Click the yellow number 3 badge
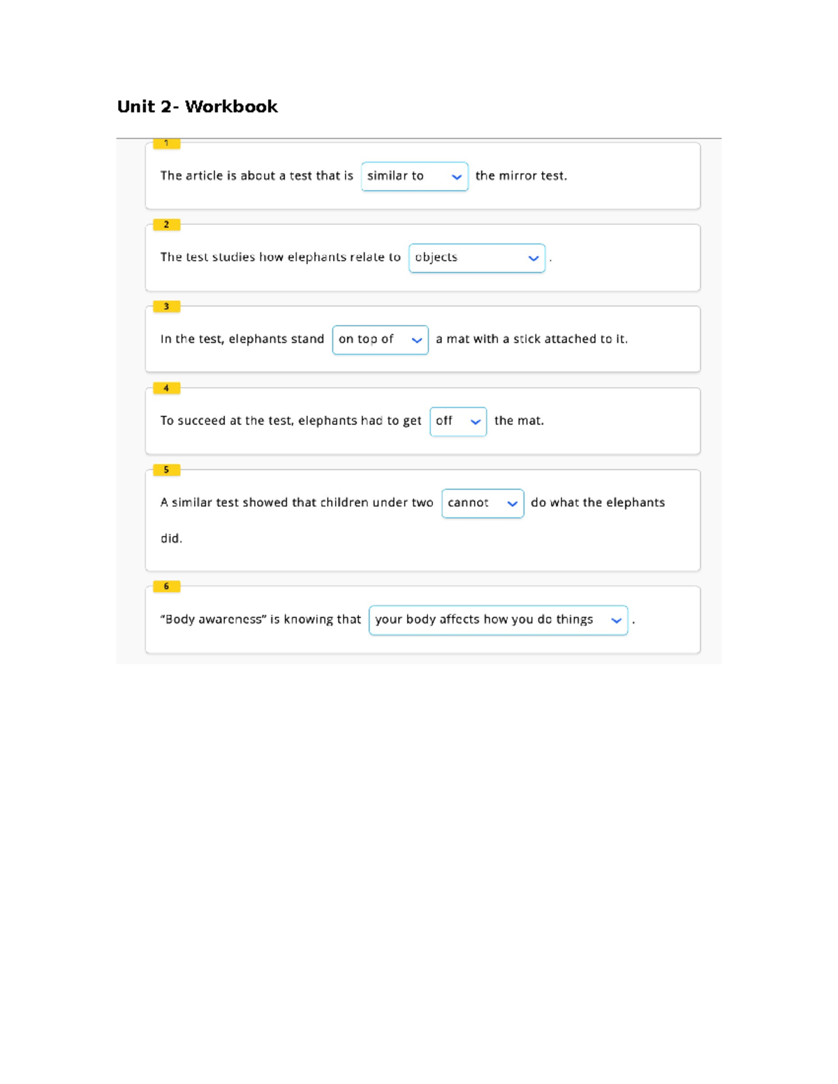838x1084 pixels. click(166, 306)
